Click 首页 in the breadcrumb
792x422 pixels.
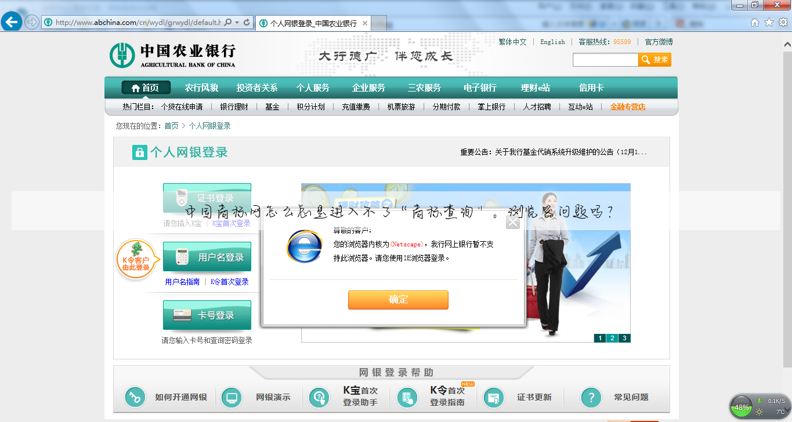pos(171,126)
